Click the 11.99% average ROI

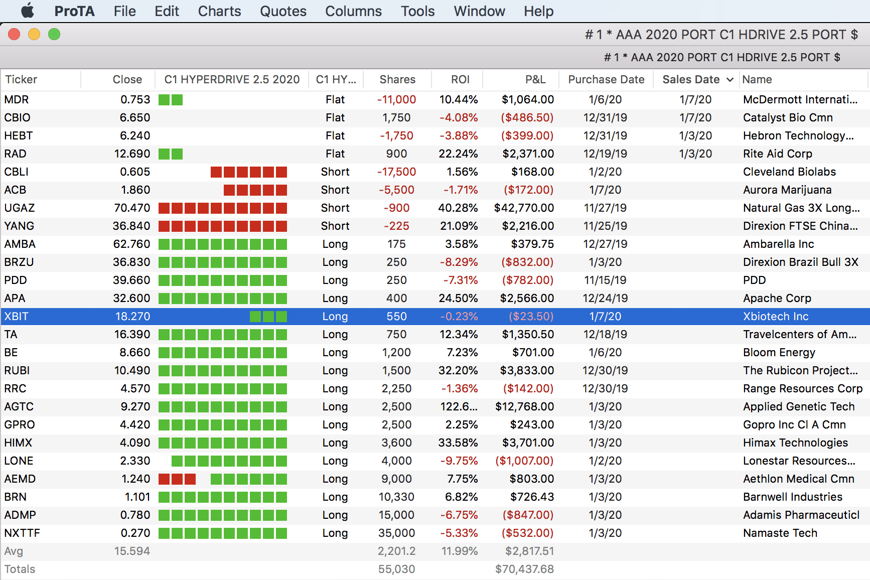(x=460, y=551)
